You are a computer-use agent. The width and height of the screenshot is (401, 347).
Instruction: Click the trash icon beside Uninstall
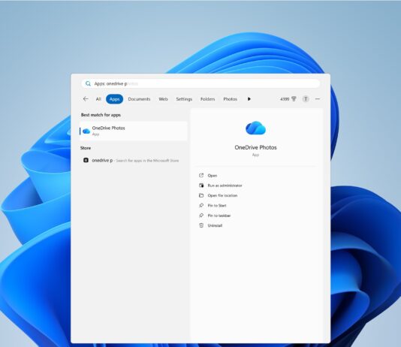coord(201,225)
